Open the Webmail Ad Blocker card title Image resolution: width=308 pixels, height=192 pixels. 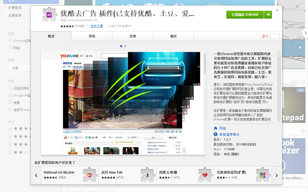point(59,172)
